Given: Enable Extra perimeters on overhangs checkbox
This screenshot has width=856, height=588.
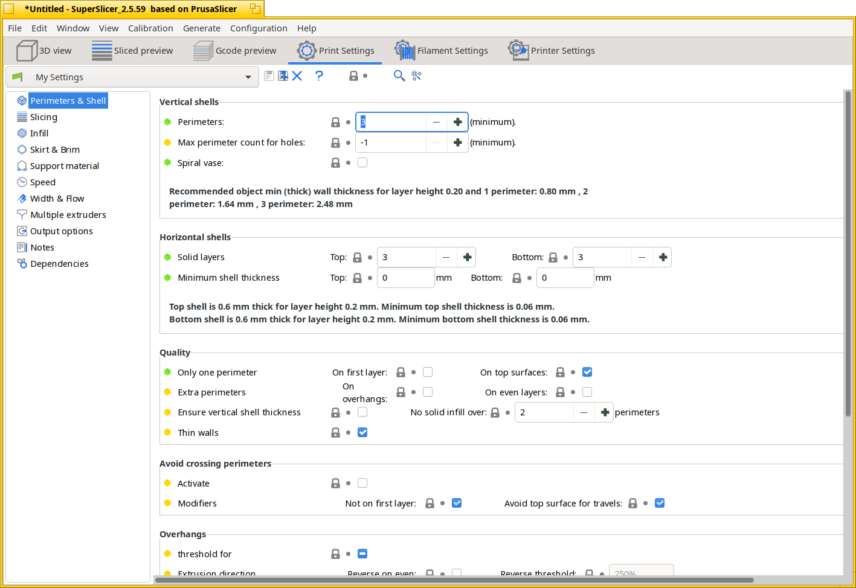Looking at the screenshot, I should coord(428,392).
